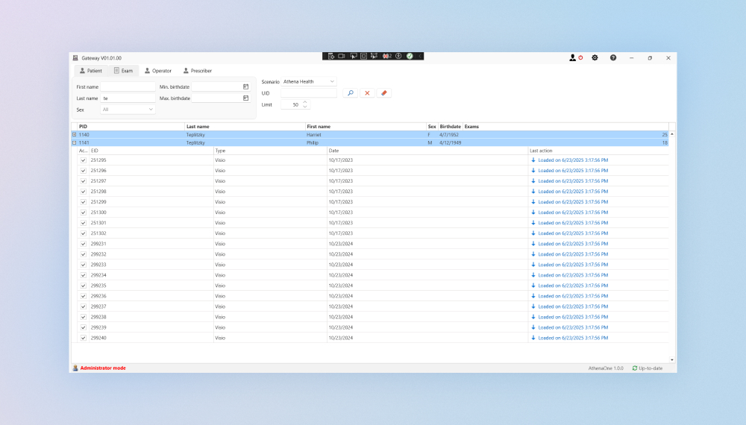Sort by the PID column header

point(131,127)
